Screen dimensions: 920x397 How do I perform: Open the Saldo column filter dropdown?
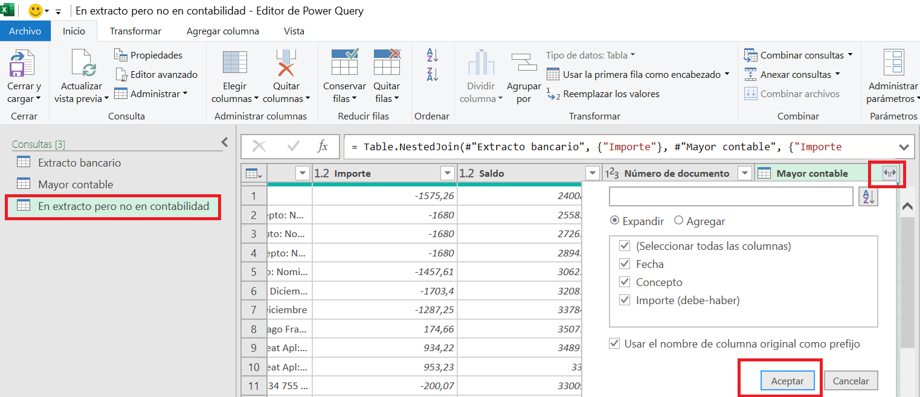point(592,174)
